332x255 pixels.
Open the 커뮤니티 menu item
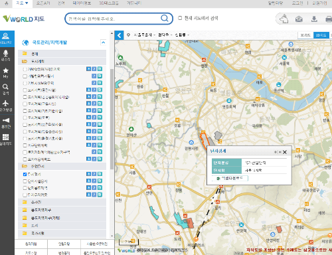[134, 3]
